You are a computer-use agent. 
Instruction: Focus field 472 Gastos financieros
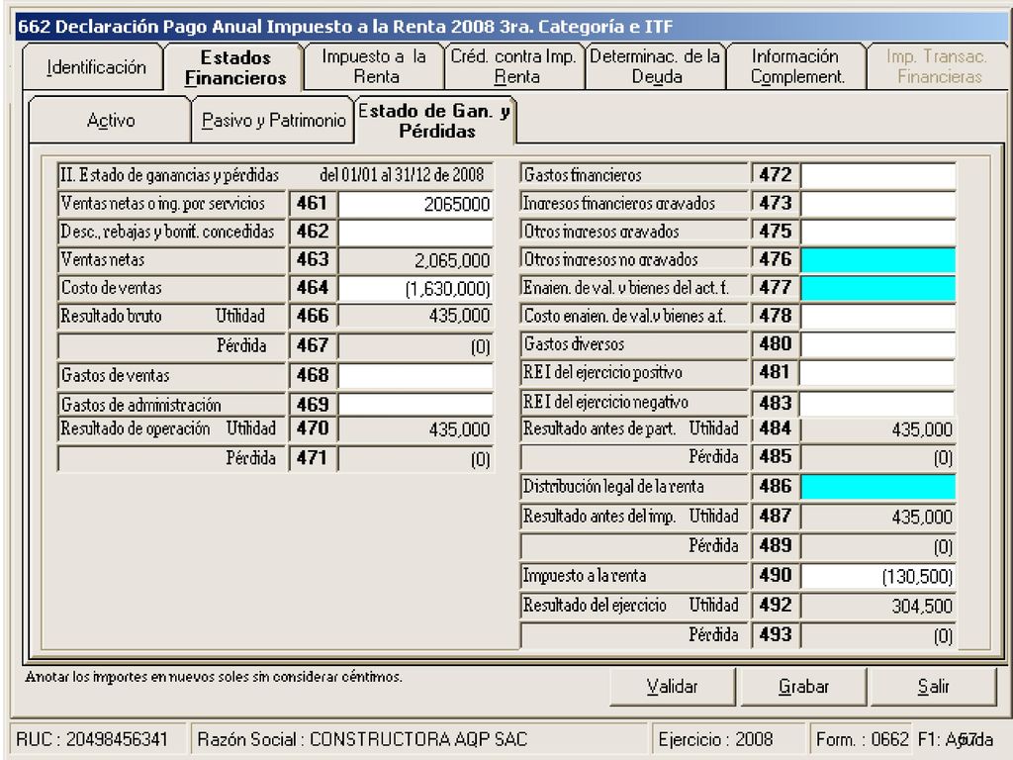(x=878, y=176)
